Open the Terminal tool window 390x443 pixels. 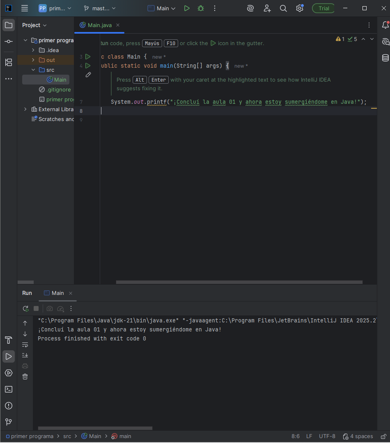(x=9, y=389)
